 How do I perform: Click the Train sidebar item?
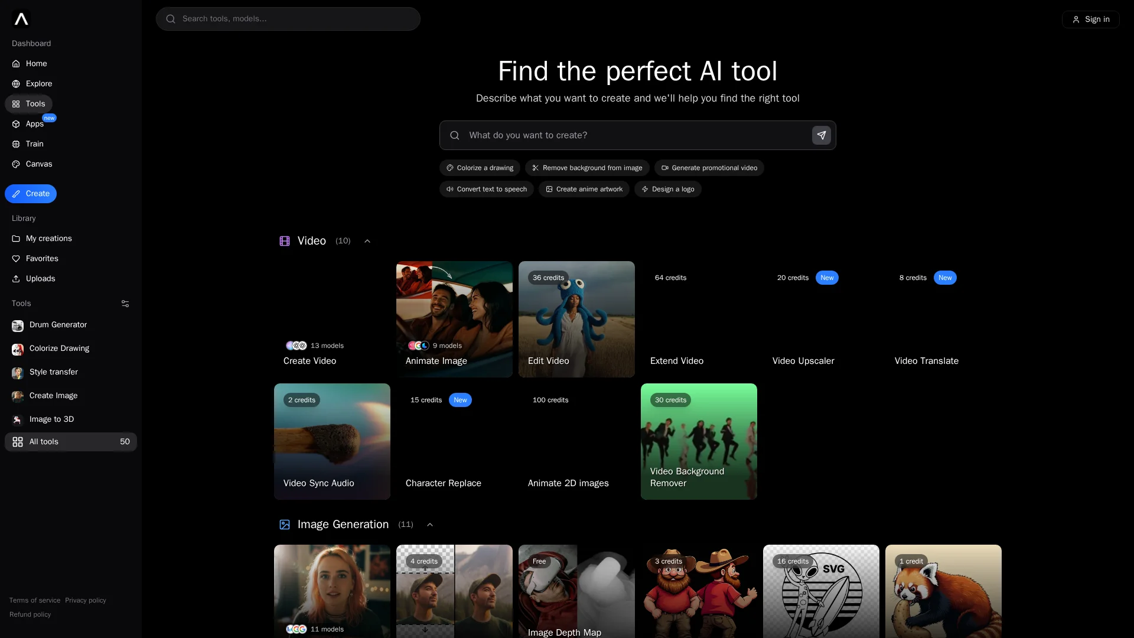tap(34, 144)
